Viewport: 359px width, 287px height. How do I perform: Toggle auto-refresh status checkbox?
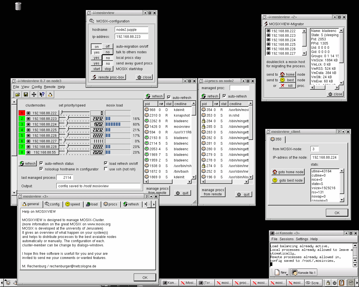(x=41, y=163)
